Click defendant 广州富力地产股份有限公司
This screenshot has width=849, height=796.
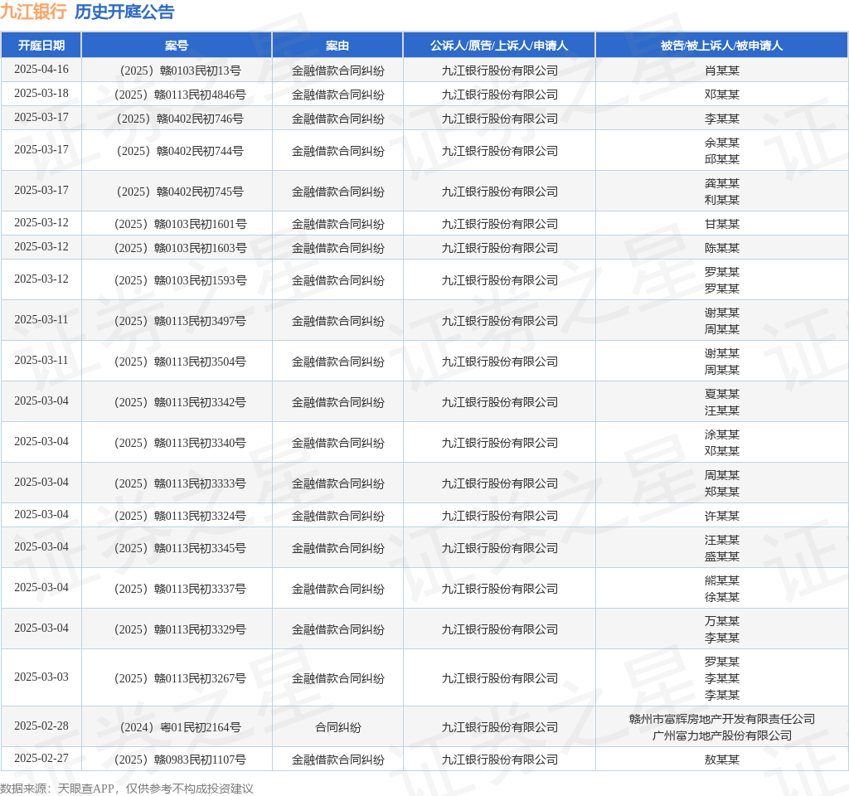point(722,735)
